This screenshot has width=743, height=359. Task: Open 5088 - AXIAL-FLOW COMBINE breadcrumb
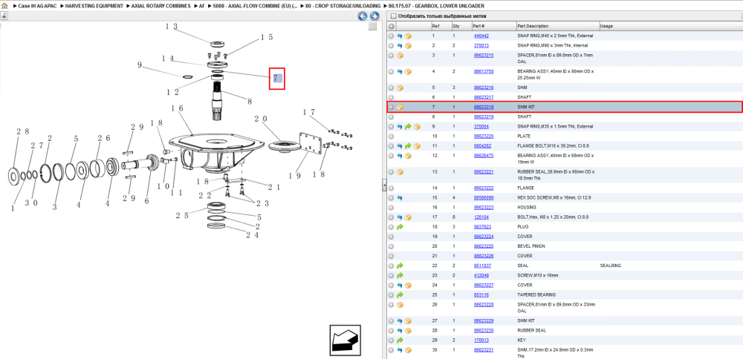(256, 6)
